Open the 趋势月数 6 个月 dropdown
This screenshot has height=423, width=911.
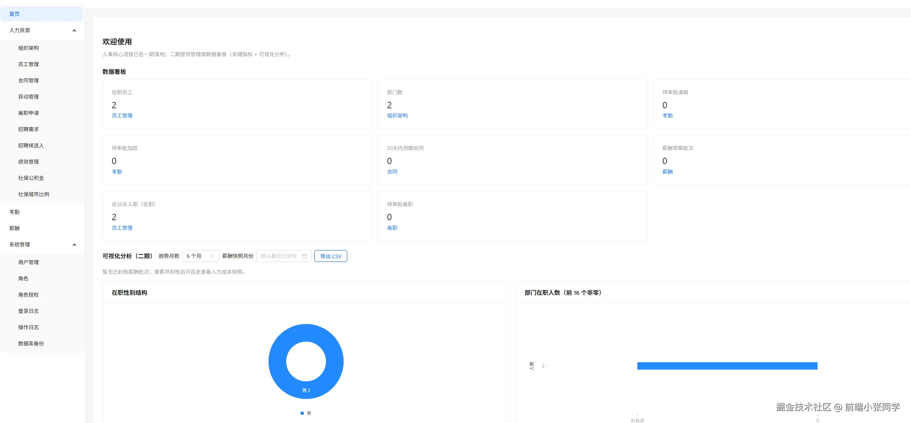click(200, 256)
